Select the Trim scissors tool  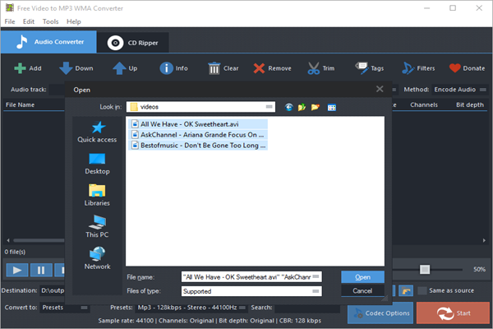pos(314,68)
